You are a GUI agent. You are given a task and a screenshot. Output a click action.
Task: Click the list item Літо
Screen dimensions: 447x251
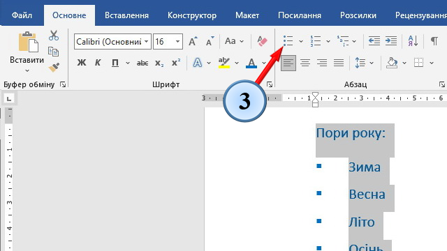362,222
